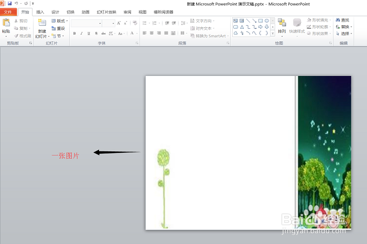
Task: Click the 排列 (Arrange) icon
Action: (282, 23)
